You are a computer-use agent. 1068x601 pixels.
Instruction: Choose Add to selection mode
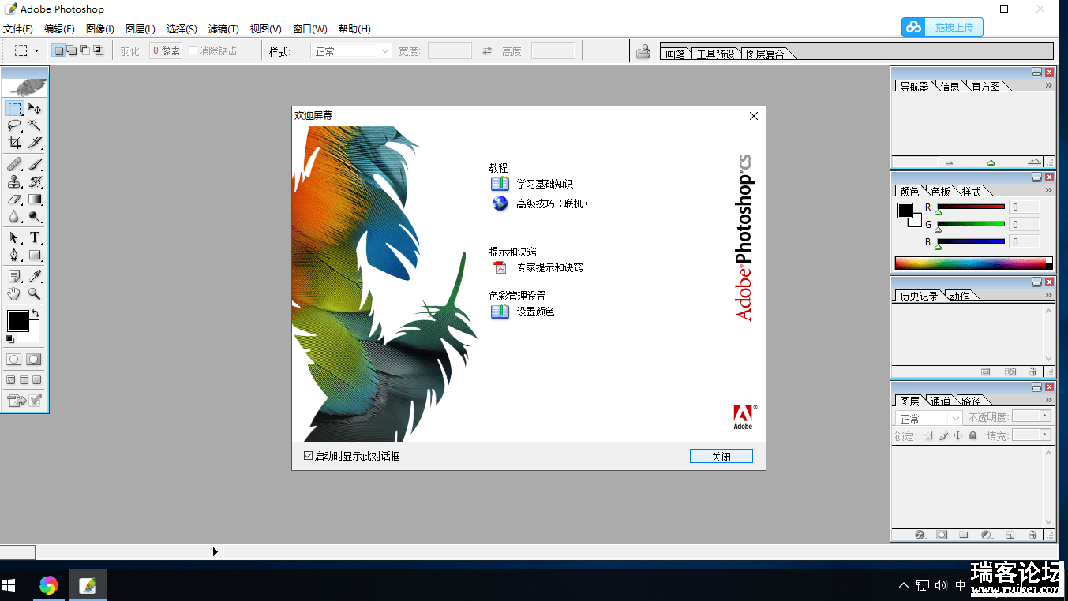(x=71, y=51)
